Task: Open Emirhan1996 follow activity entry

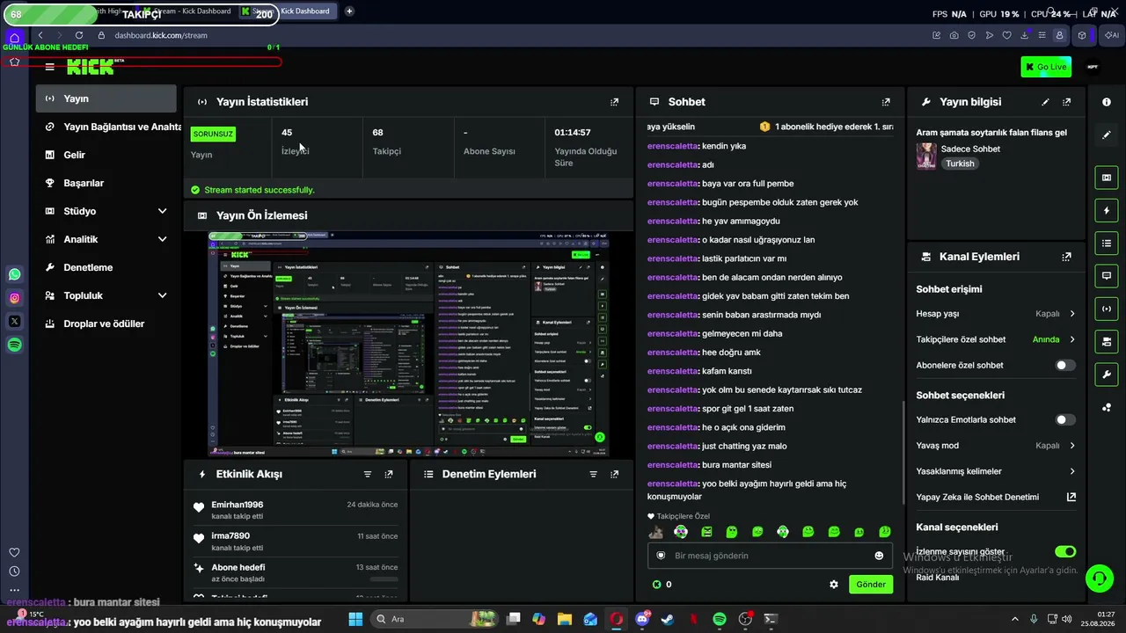Action: point(296,510)
